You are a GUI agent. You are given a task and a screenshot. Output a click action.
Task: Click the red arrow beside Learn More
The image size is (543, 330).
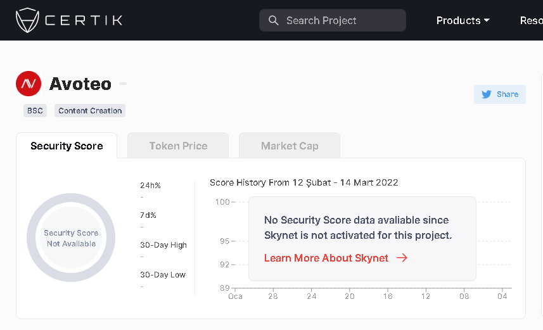(402, 258)
